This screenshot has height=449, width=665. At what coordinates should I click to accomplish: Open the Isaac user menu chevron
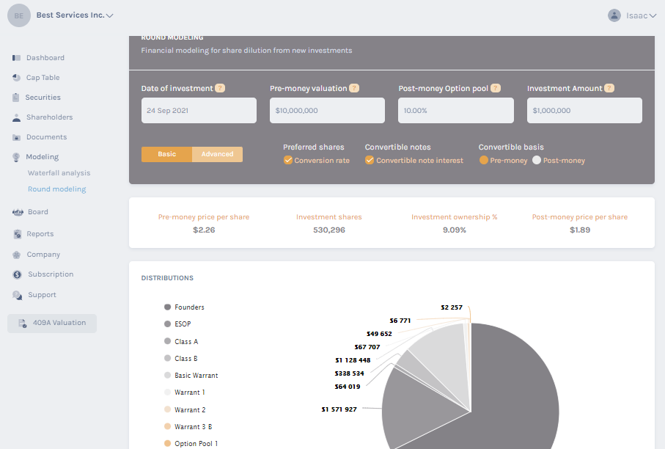(x=653, y=15)
